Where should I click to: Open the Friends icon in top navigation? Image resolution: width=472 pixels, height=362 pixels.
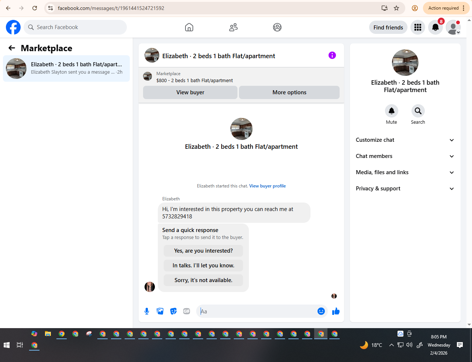pos(233,27)
